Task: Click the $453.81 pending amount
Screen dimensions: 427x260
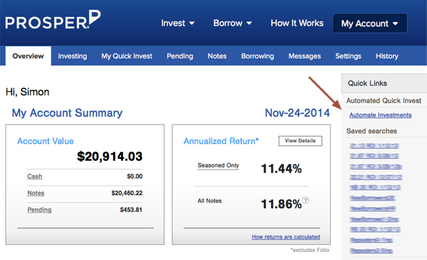Action: click(131, 209)
